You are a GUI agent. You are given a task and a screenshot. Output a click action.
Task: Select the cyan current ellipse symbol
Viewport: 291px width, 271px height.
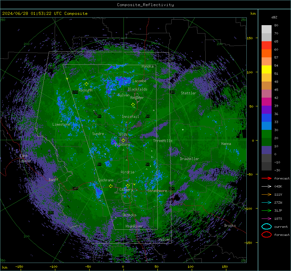click(266, 227)
